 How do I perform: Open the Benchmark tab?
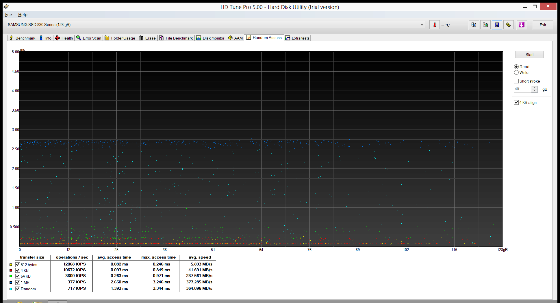[22, 38]
